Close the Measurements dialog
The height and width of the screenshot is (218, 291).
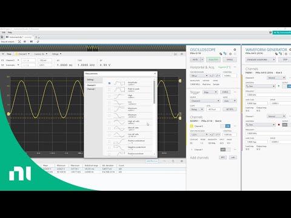click(x=155, y=73)
